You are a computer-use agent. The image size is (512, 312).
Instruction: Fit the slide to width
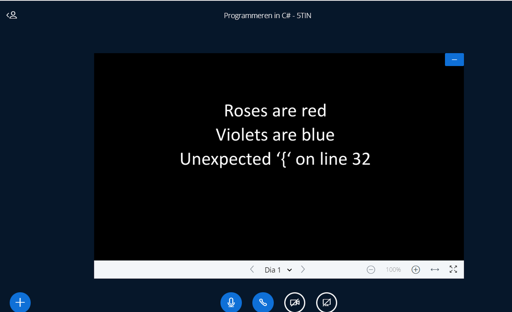[x=435, y=269]
